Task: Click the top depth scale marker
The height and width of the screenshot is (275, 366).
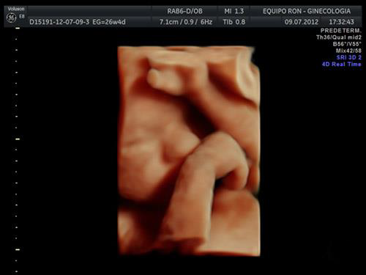Action: (18, 29)
